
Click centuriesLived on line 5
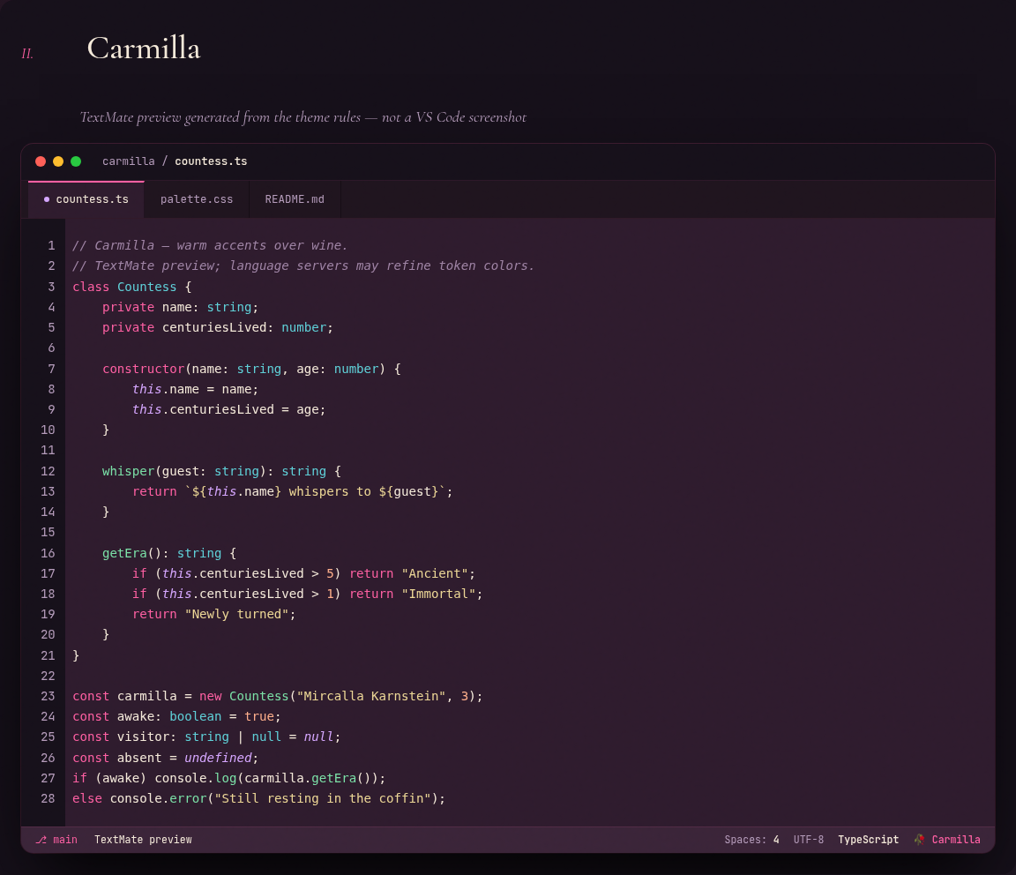[213, 328]
